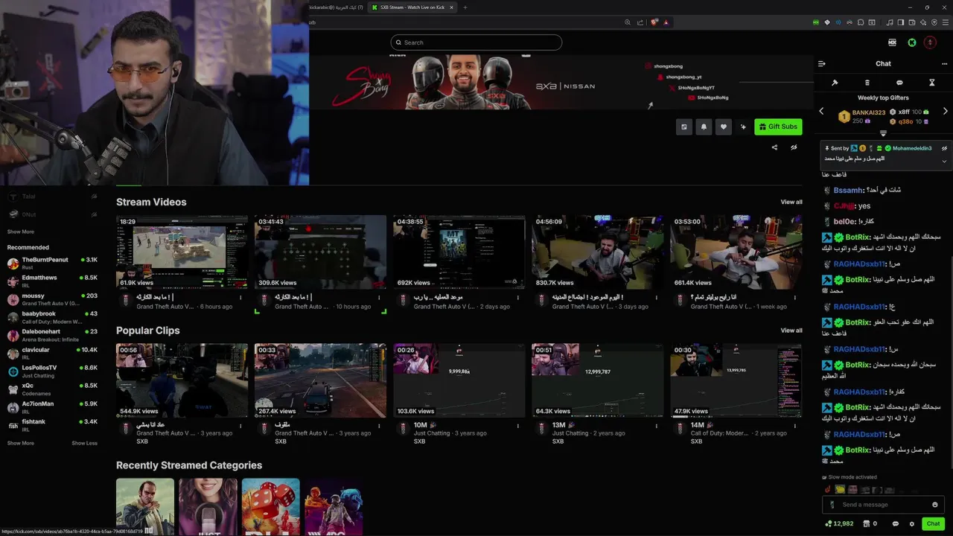The height and width of the screenshot is (536, 953).
Task: Click the speech bubble icon in chat toolbar
Action: coord(899,83)
